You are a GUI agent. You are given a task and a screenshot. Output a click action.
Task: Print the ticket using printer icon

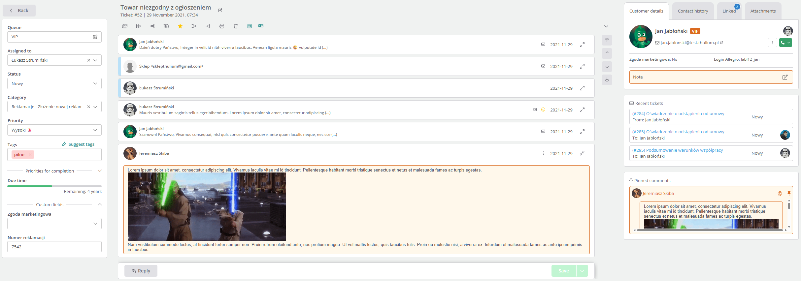click(x=222, y=26)
